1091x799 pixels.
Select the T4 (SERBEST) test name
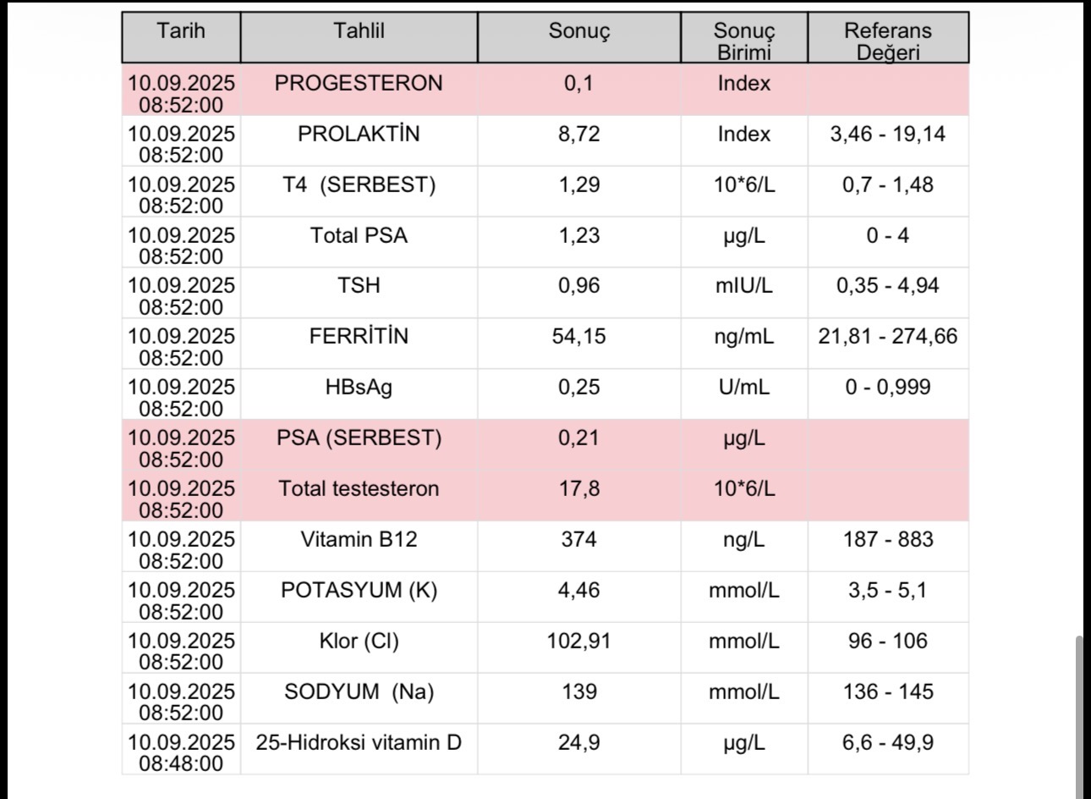pos(359,185)
